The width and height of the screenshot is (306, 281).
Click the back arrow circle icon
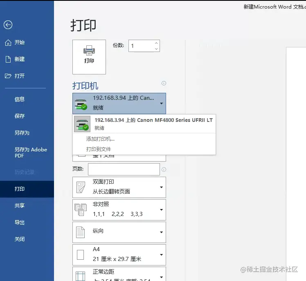click(8, 25)
